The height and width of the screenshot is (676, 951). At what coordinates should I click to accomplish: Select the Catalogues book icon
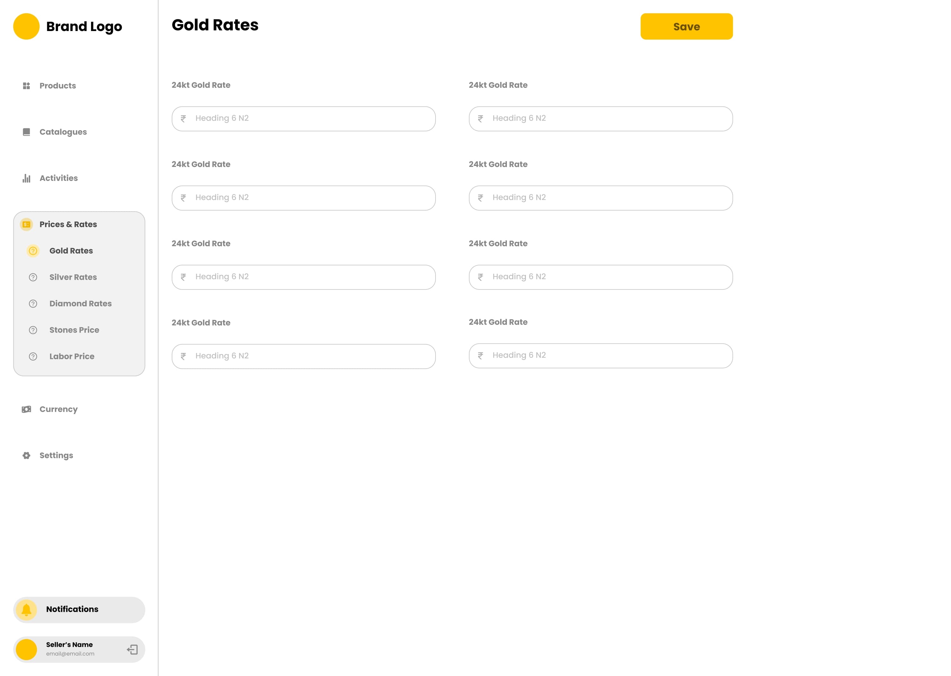click(x=26, y=132)
